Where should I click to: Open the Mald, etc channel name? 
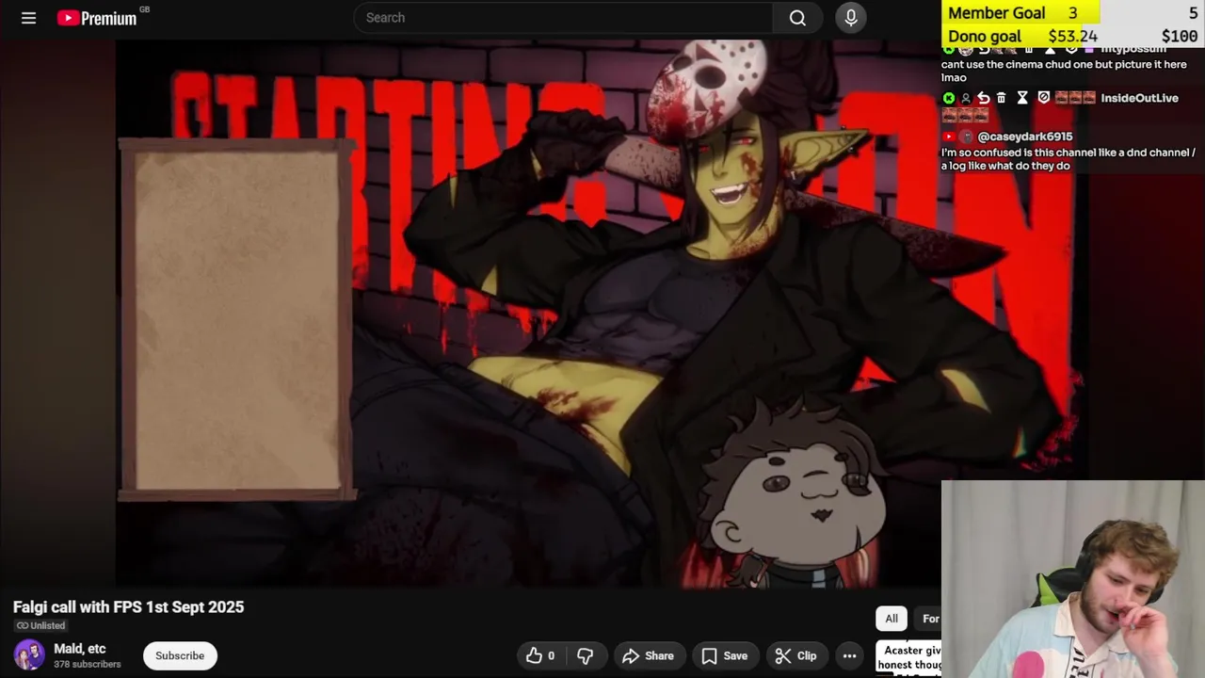(x=80, y=649)
